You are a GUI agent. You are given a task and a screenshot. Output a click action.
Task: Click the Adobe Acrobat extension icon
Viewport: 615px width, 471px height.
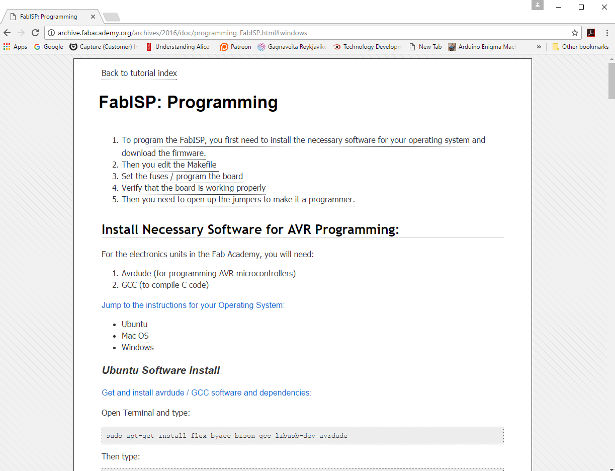[x=591, y=33]
